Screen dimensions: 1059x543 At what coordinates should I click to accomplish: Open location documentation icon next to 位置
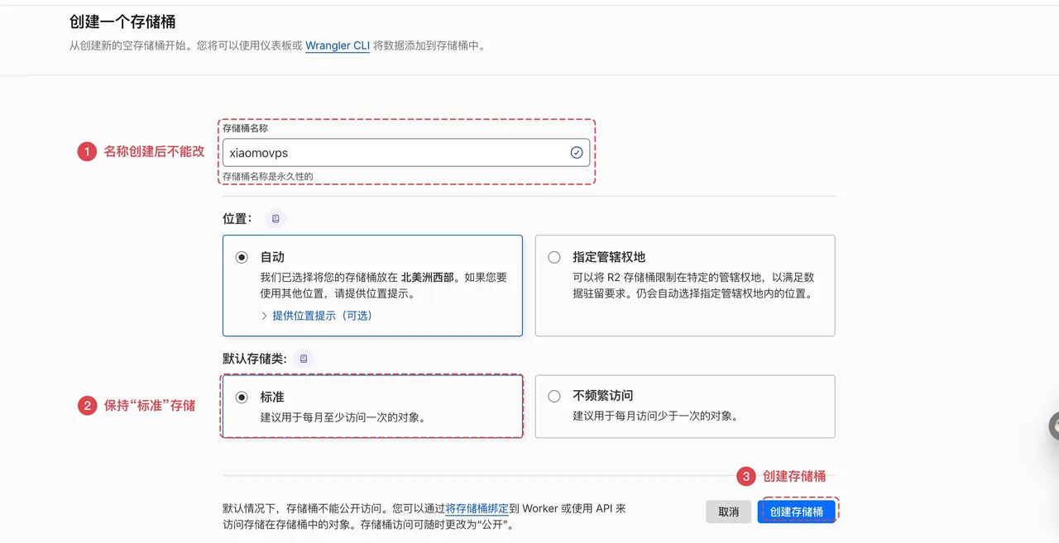(276, 219)
